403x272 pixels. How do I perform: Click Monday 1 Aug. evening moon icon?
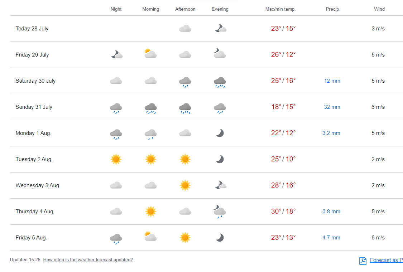(x=220, y=133)
